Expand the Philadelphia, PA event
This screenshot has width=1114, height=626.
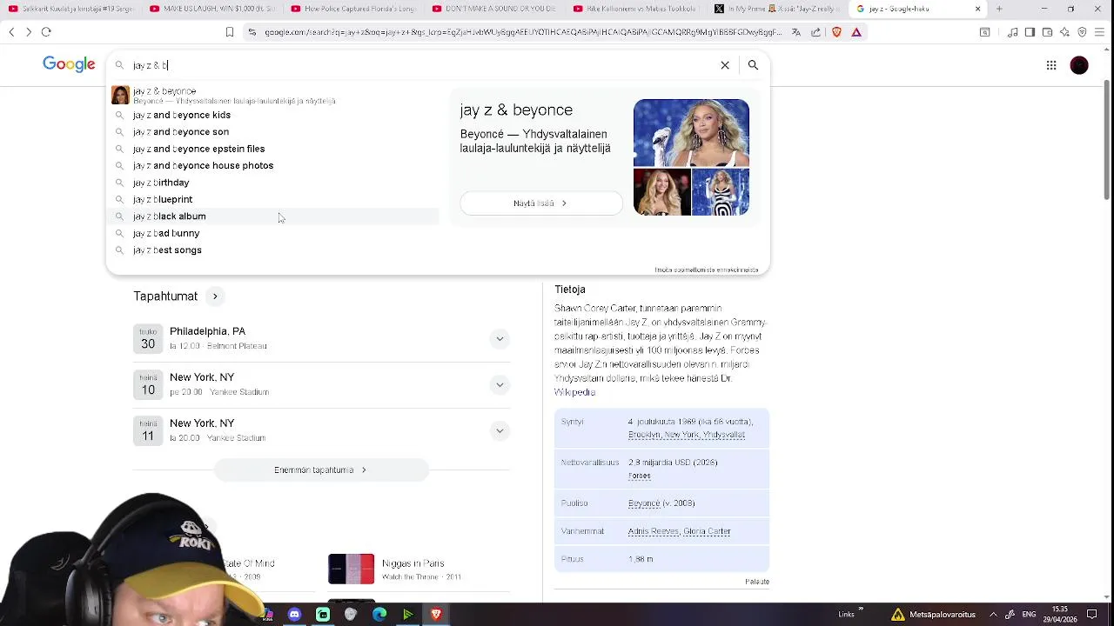500,338
